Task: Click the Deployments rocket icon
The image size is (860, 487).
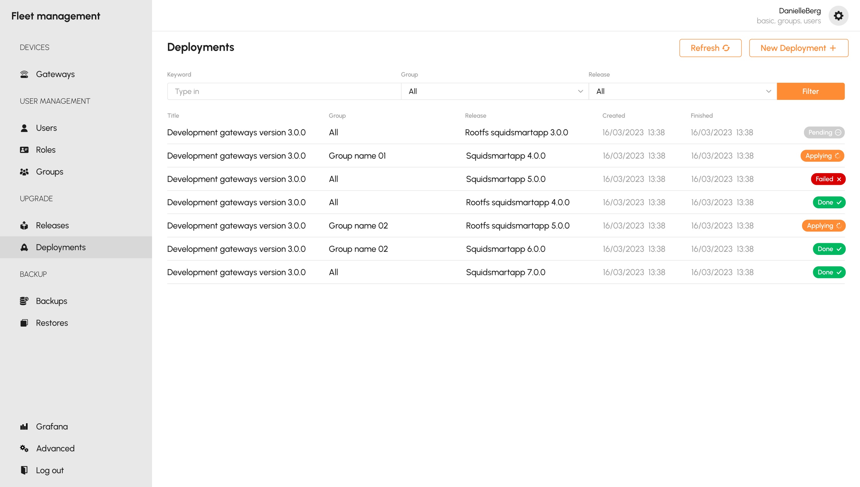Action: (x=24, y=248)
